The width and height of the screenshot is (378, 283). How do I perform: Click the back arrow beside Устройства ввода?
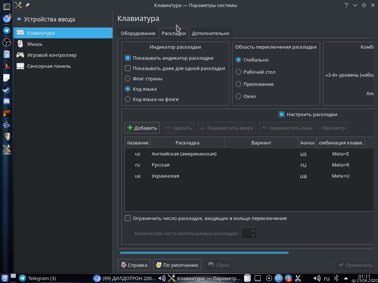(x=19, y=19)
